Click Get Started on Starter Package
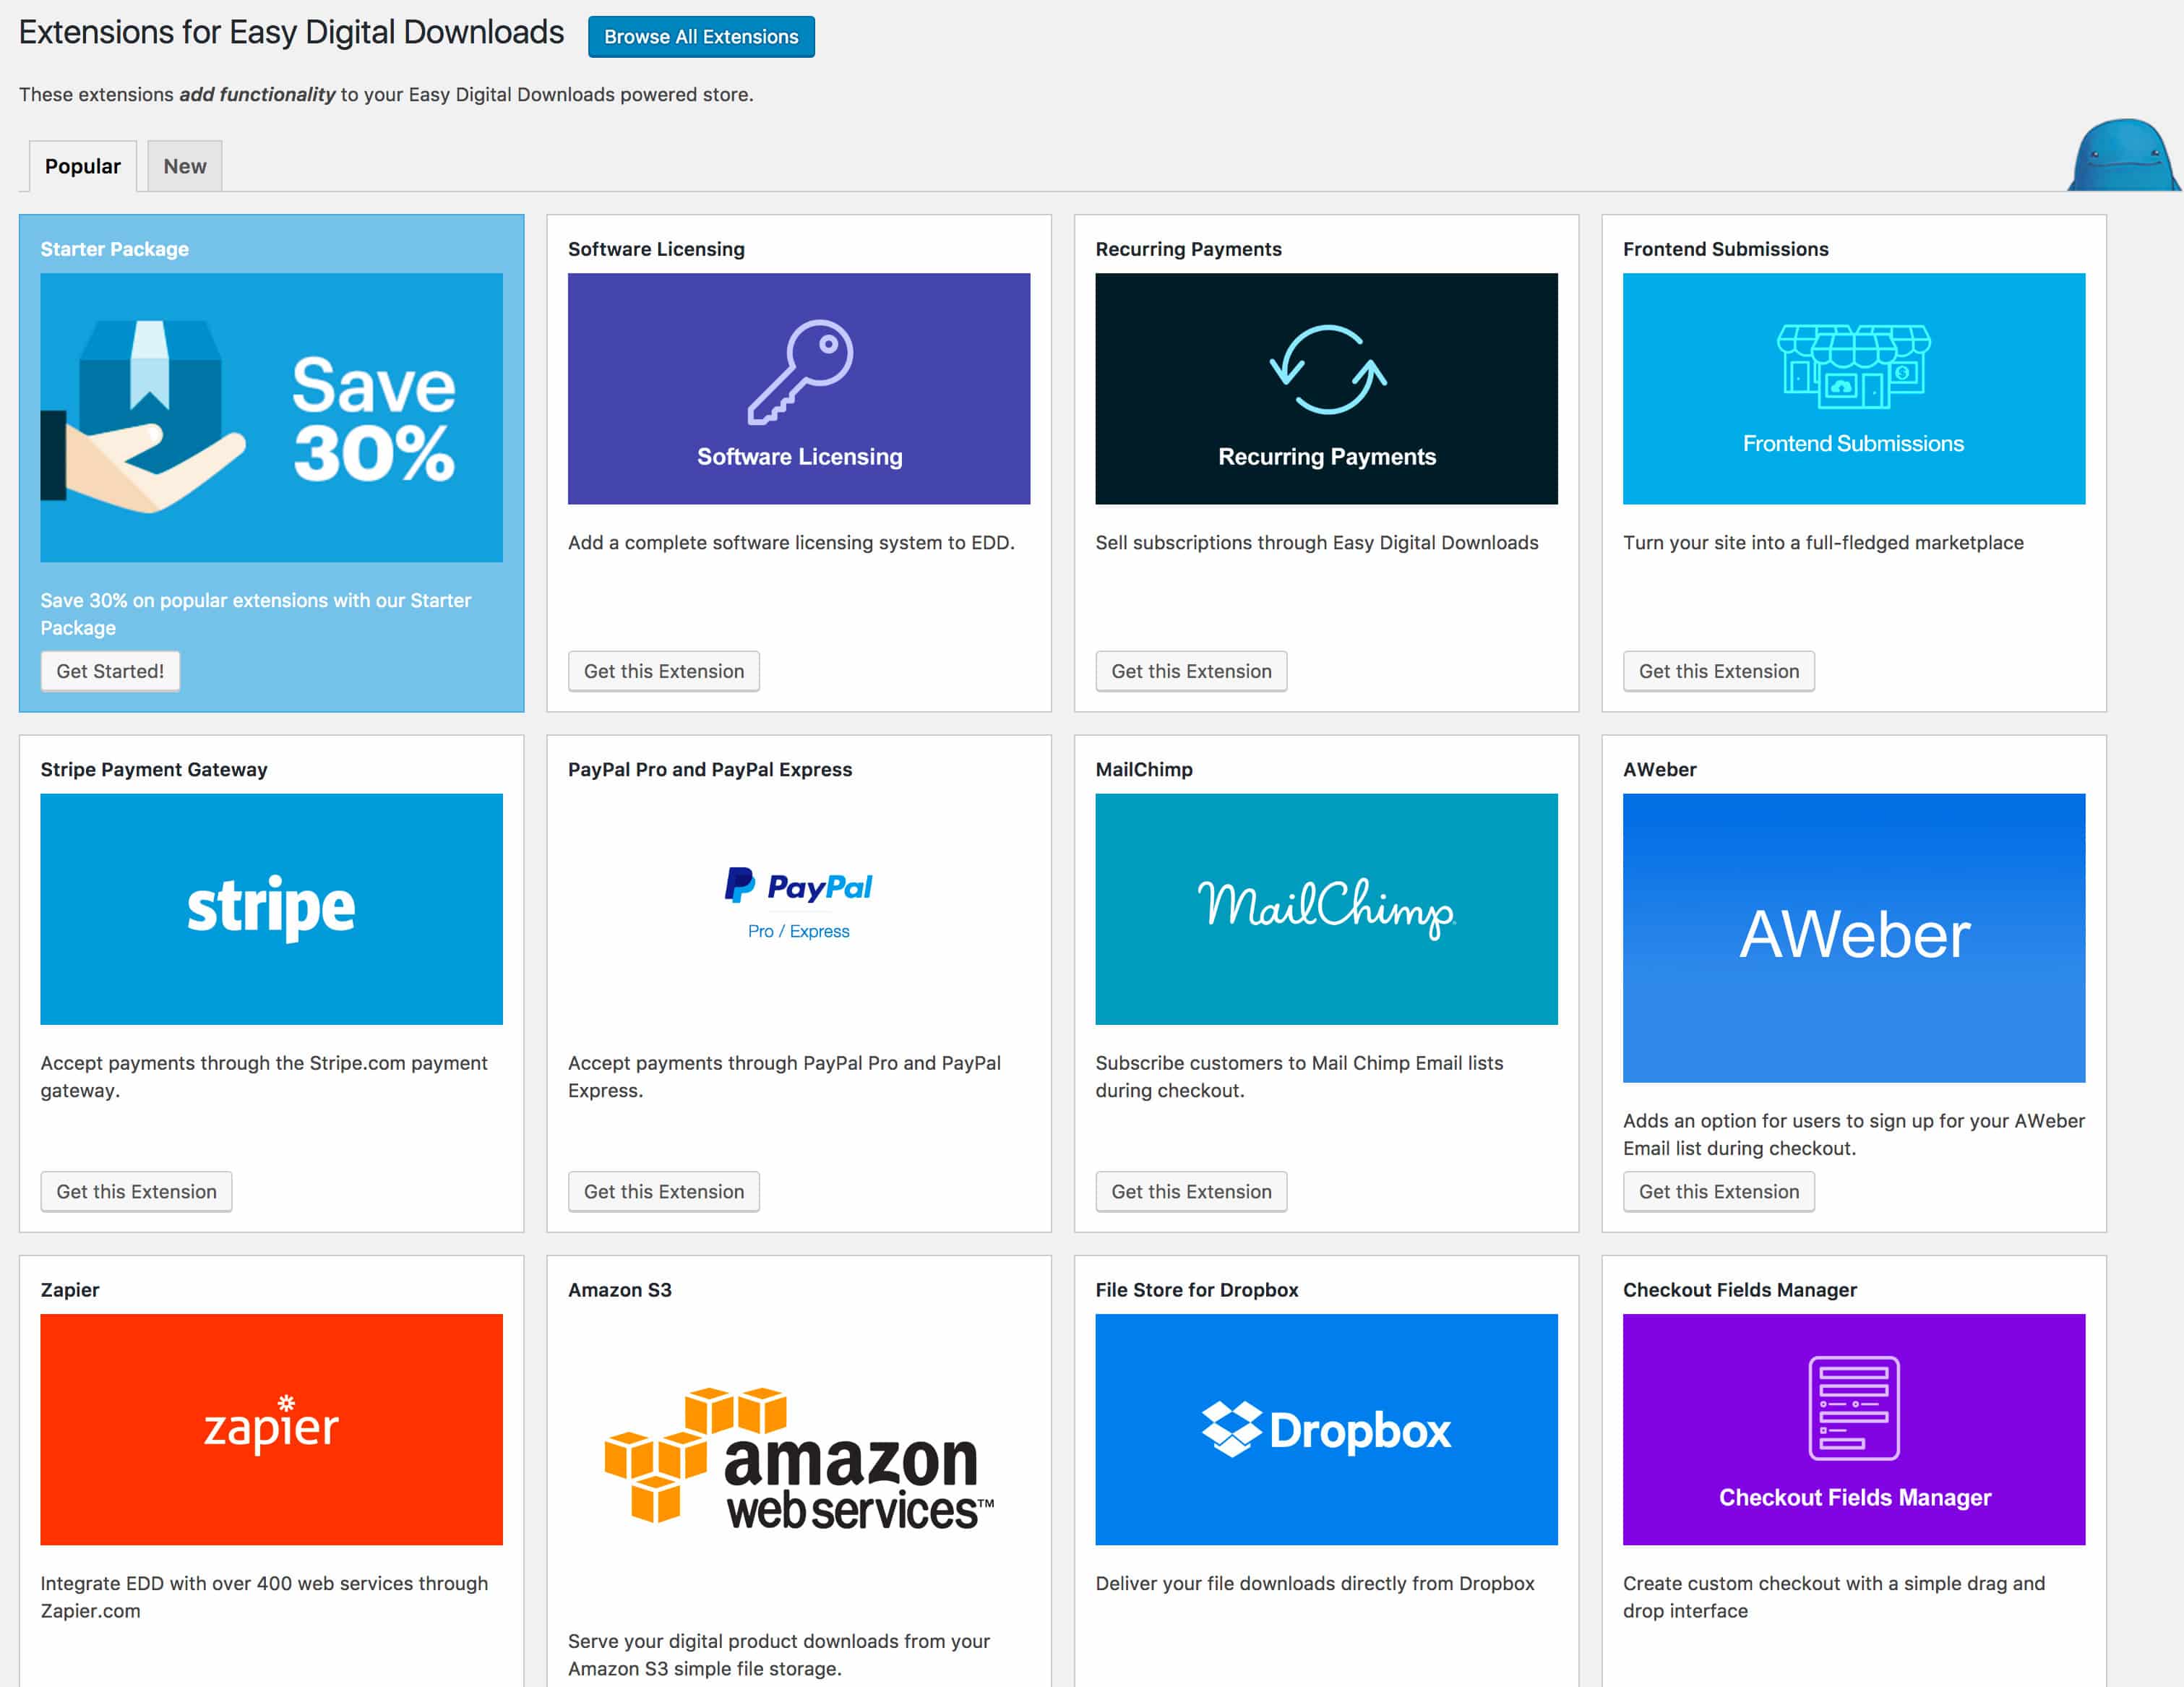This screenshot has width=2184, height=1687. click(x=110, y=670)
